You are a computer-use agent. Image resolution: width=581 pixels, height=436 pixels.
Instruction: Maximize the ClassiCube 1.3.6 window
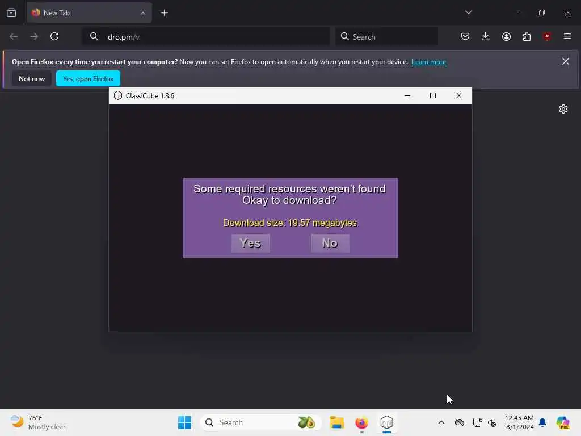(433, 95)
